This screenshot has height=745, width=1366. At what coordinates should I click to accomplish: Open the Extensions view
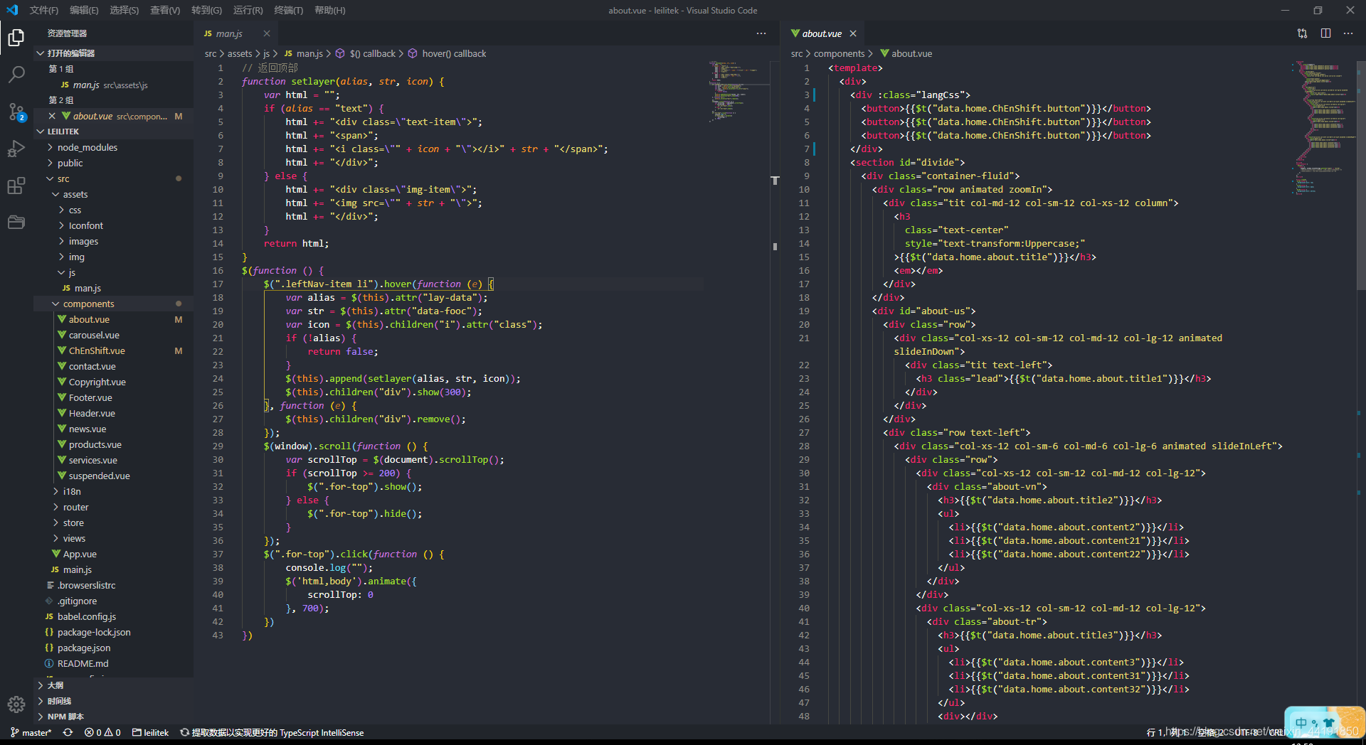point(16,186)
